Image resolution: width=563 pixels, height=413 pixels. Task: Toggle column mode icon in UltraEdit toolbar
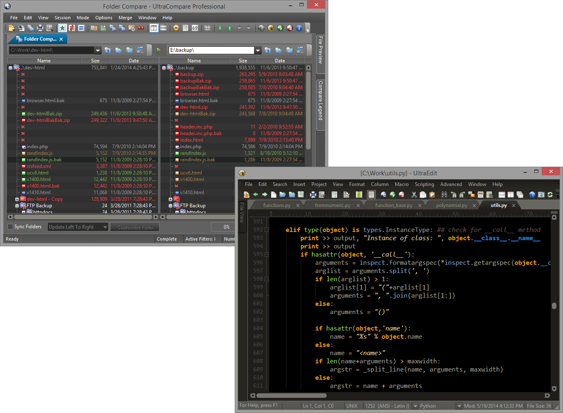359,195
